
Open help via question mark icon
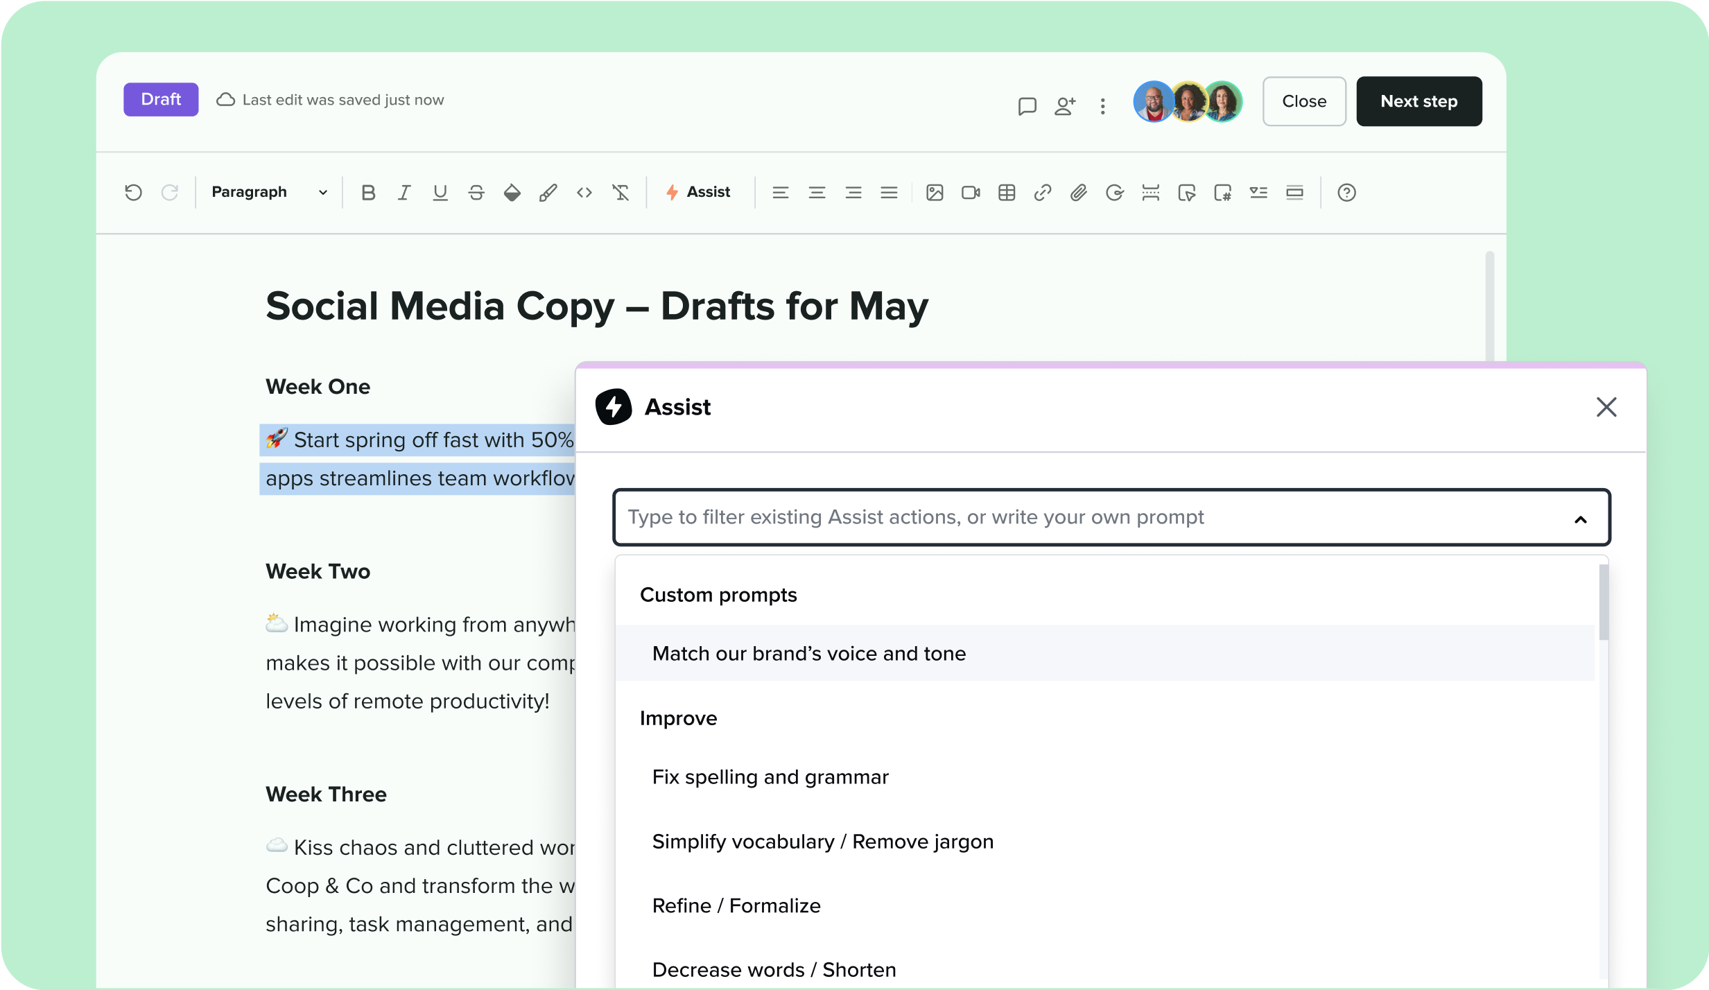pyautogui.click(x=1346, y=193)
